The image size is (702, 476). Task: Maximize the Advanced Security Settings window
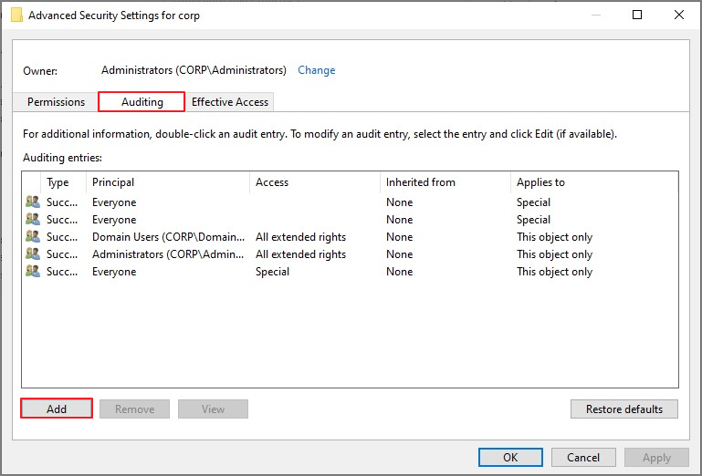(637, 15)
